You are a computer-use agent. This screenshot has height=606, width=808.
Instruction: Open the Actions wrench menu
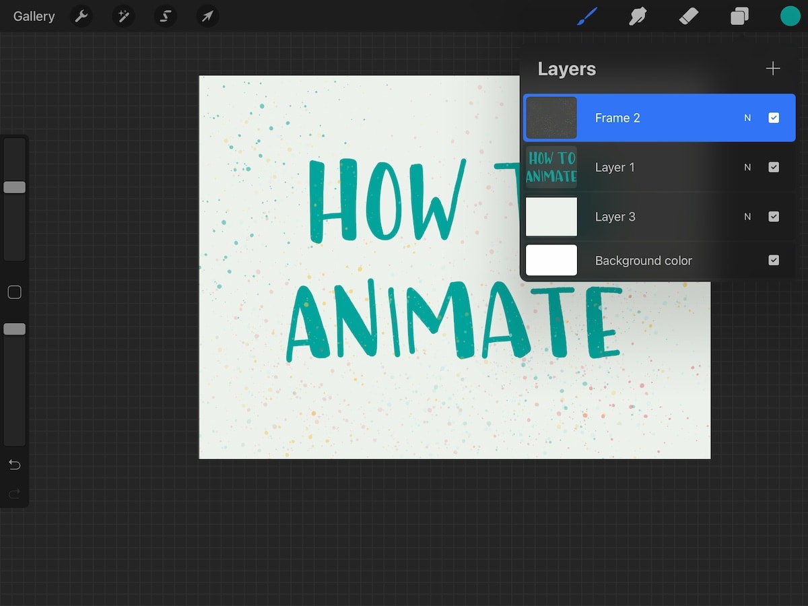click(81, 16)
